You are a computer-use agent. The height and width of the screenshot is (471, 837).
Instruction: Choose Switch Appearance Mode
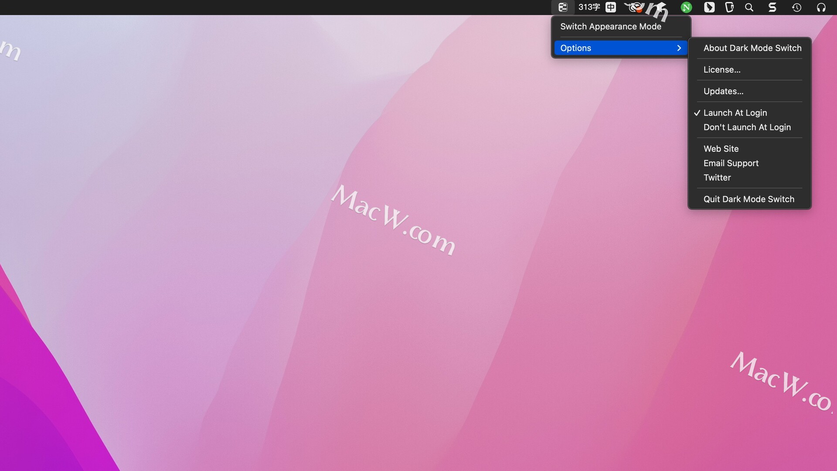(x=621, y=27)
